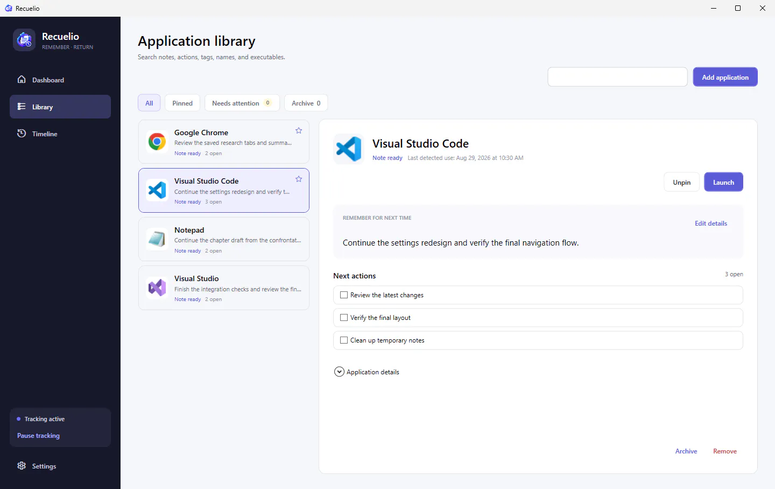Tick the 'Verify the final layout' checkbox
The height and width of the screenshot is (489, 775).
(344, 318)
